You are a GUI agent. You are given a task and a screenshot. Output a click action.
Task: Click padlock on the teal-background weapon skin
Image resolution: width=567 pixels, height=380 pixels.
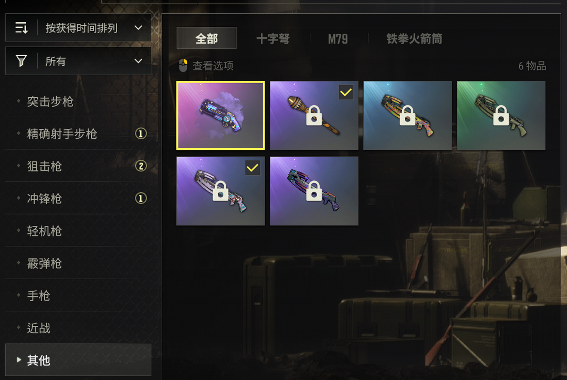point(407,116)
